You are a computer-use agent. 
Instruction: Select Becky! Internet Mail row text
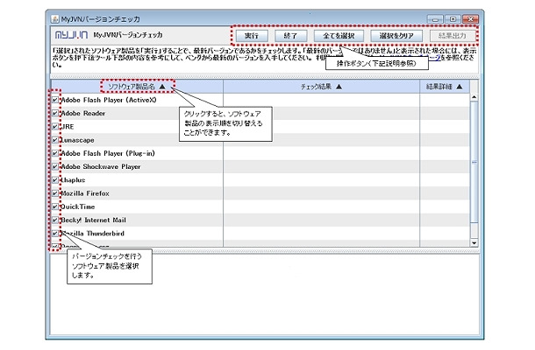coord(93,220)
